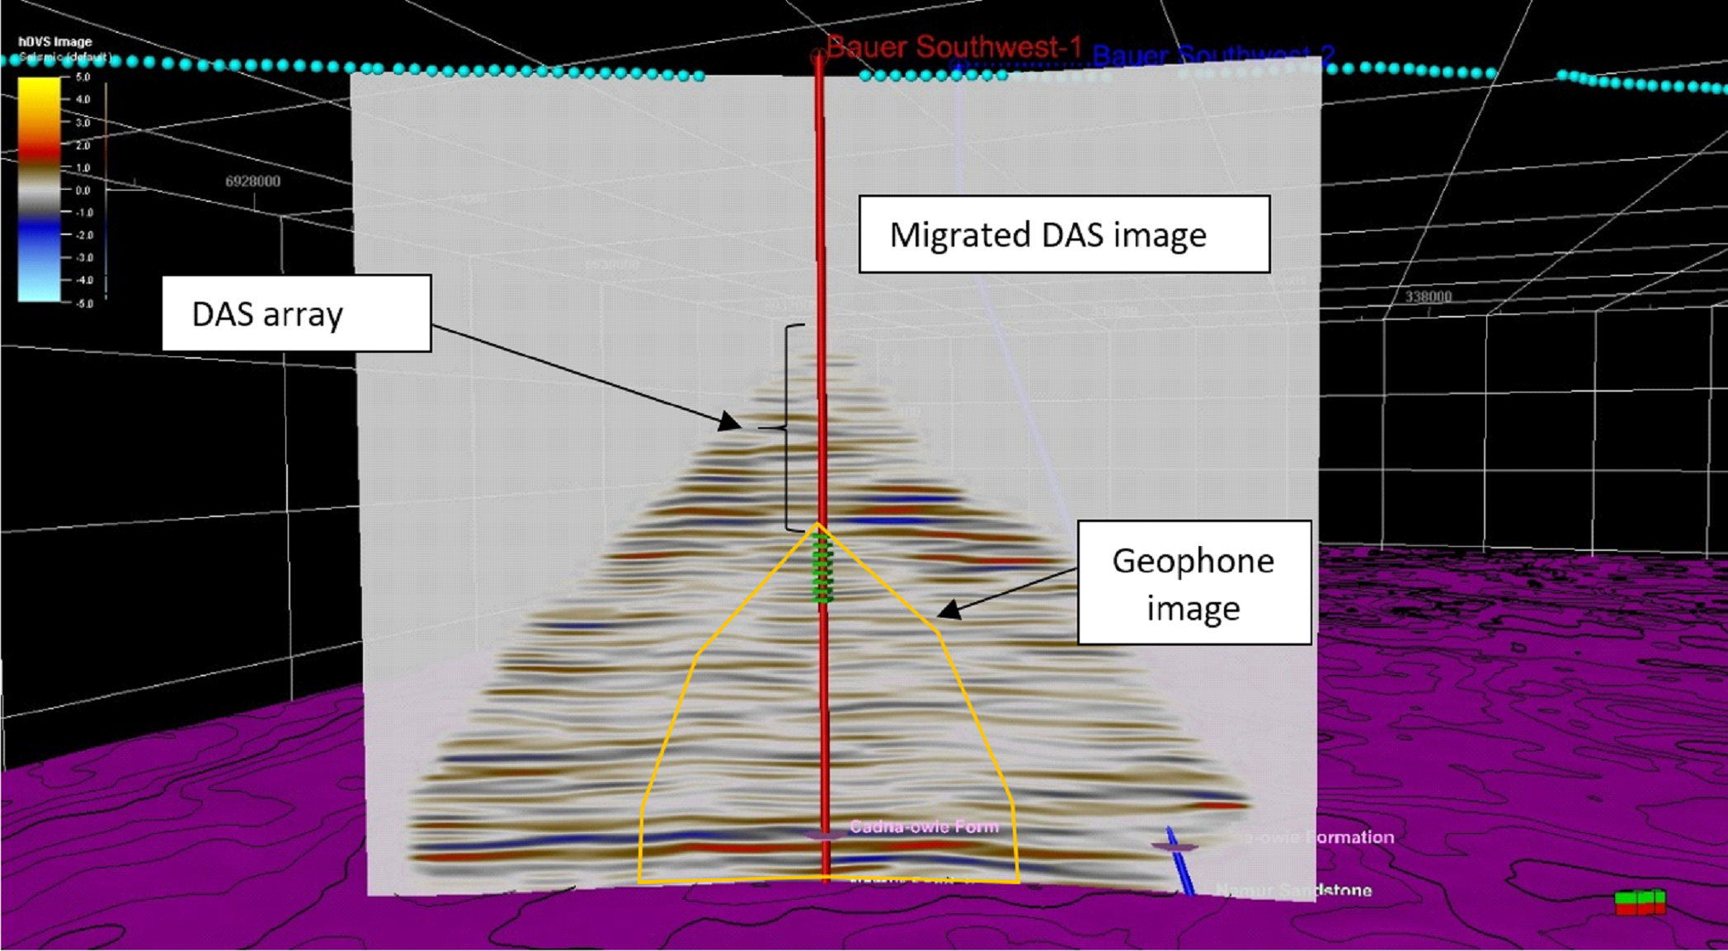Screen dimensions: 1728x951
Task: Click the Namur Sandstone formation label
Action: coord(1293,890)
